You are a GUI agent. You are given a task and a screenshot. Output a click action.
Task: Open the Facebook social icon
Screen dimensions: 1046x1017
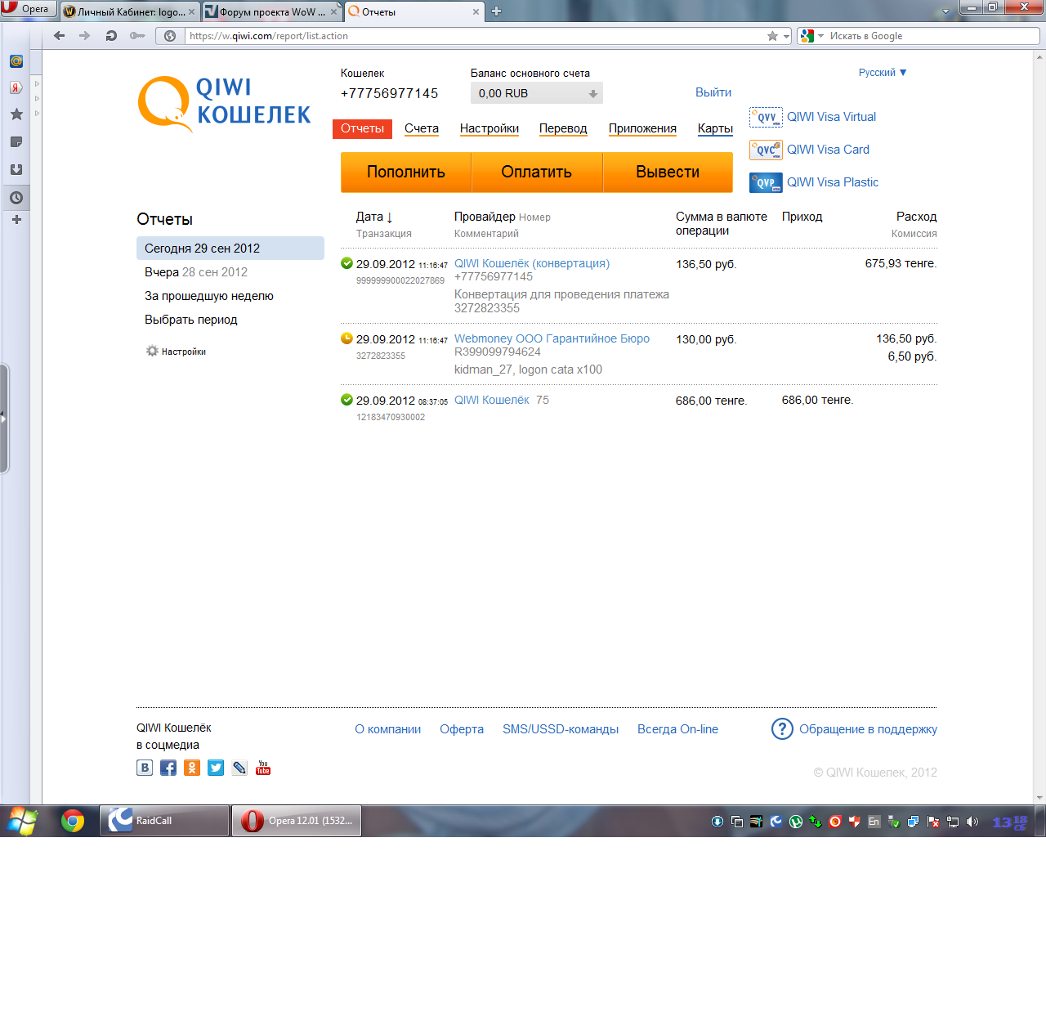pyautogui.click(x=168, y=768)
